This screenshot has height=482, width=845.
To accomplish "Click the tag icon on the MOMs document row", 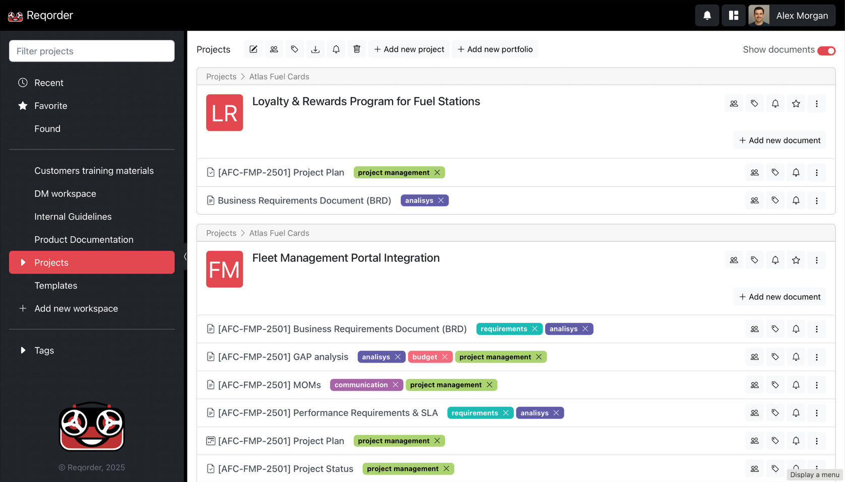I will [775, 385].
